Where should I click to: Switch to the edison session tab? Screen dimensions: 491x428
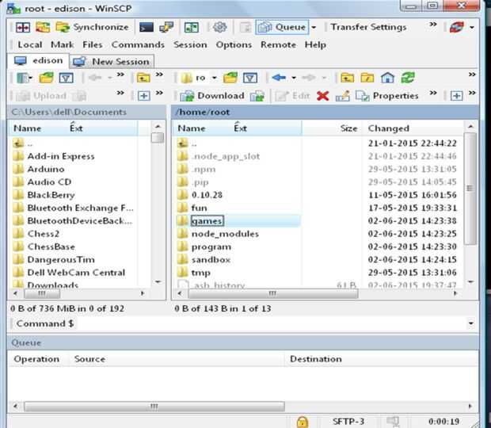tap(38, 60)
